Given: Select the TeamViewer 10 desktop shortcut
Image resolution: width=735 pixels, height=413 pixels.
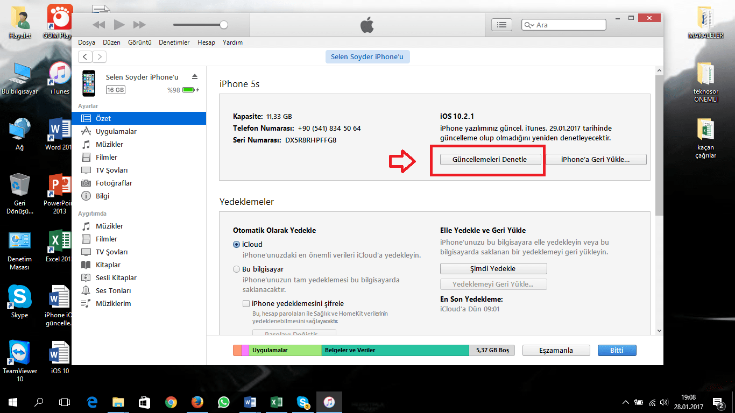Looking at the screenshot, I should click(20, 360).
